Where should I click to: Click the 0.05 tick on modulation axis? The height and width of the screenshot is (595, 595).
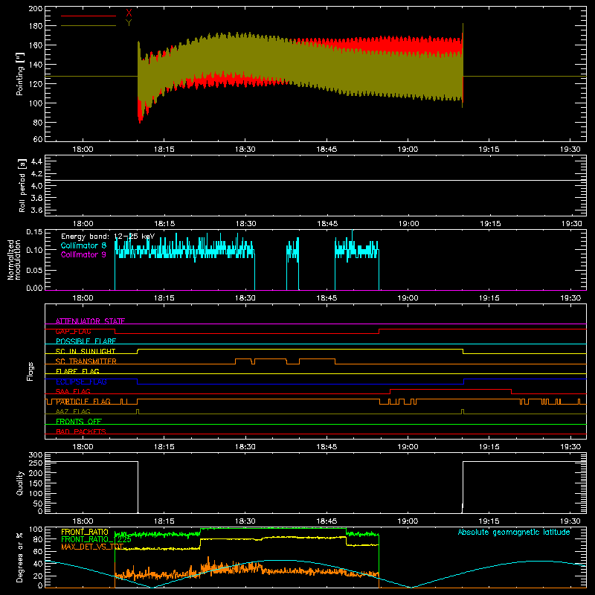tap(34, 270)
